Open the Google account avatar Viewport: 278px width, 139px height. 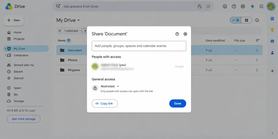(271, 7)
